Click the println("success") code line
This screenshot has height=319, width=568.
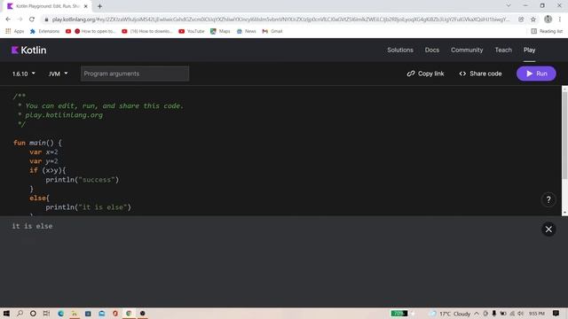tap(83, 180)
